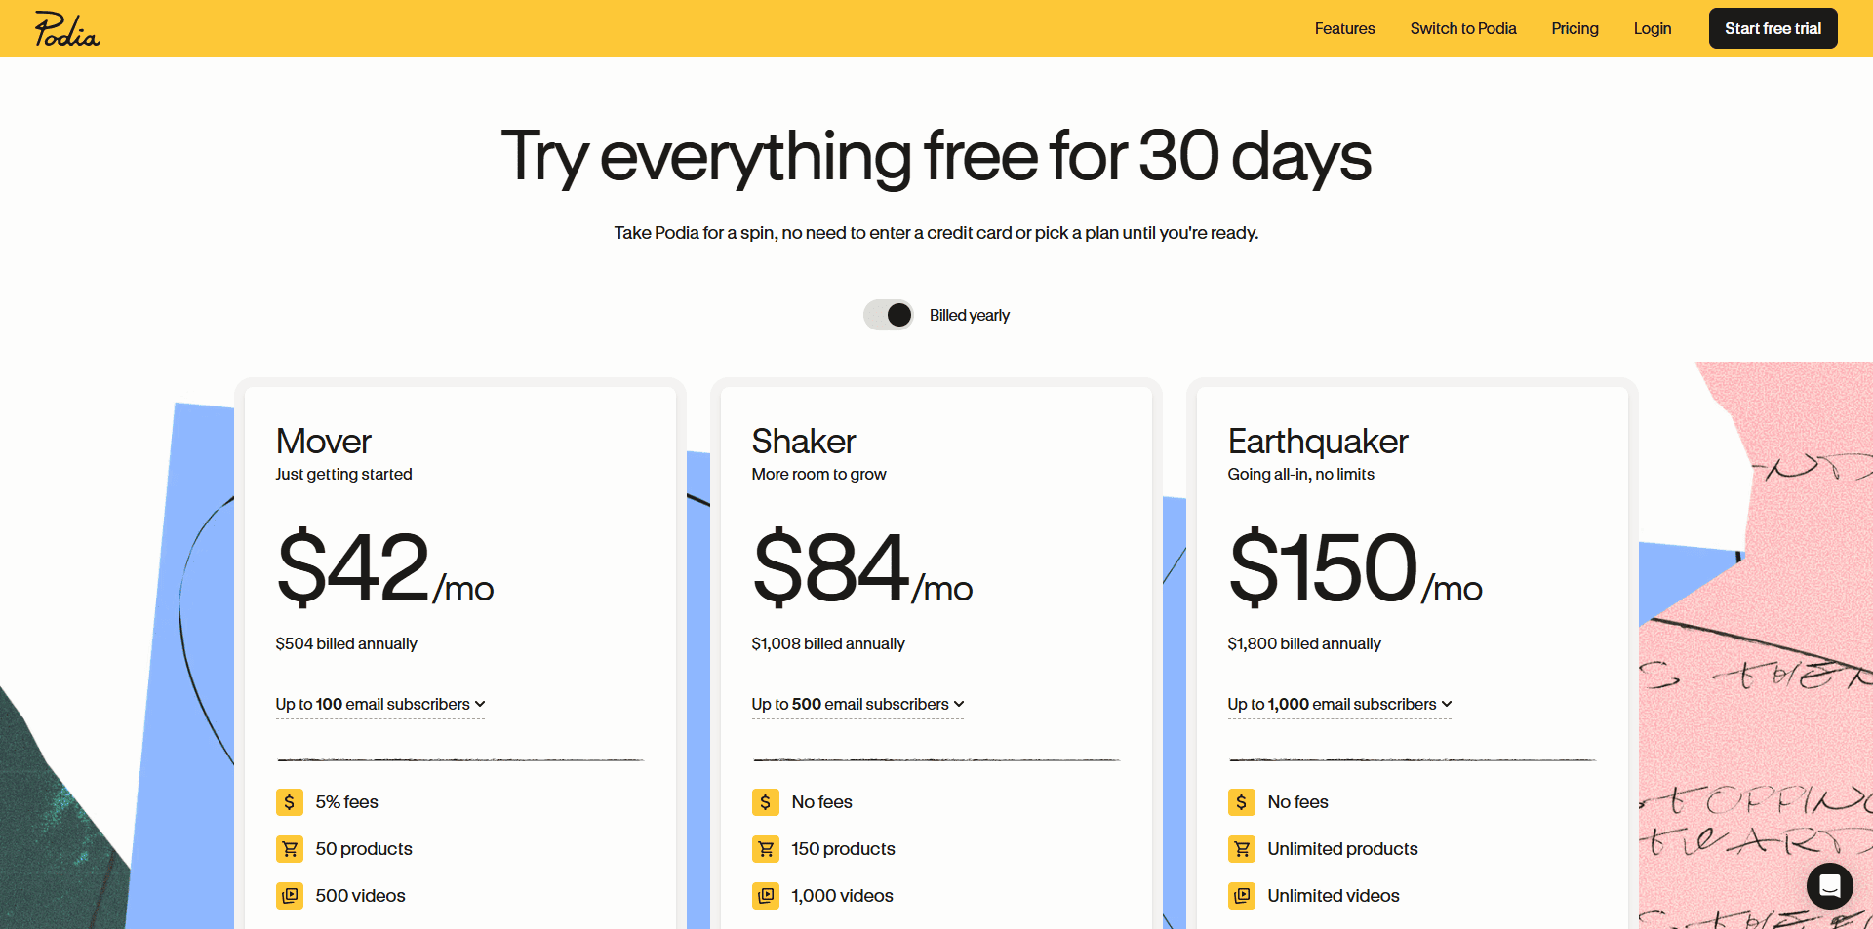Image resolution: width=1873 pixels, height=929 pixels.
Task: Expand the 1,000 email subscribers dropdown
Action: tap(1339, 705)
